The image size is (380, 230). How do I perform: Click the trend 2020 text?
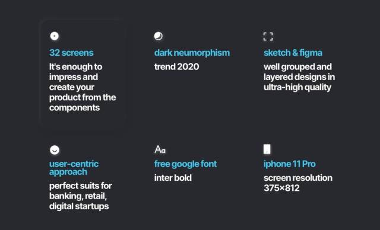[177, 67]
